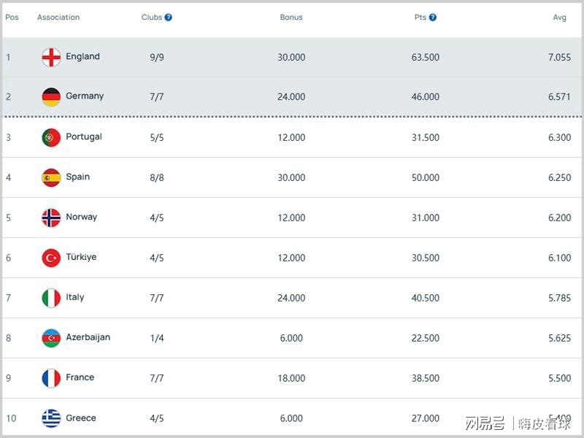Click the Norway flag icon
Screen dimensions: 584x438
[51, 218]
